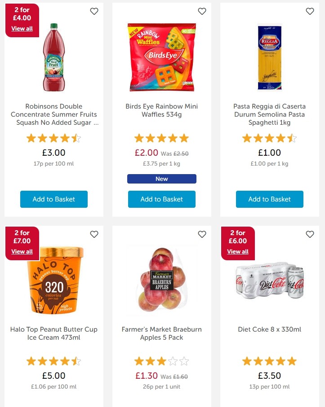
Task: Add Pasta Reggia spaghetti to basket
Action: [x=269, y=199]
